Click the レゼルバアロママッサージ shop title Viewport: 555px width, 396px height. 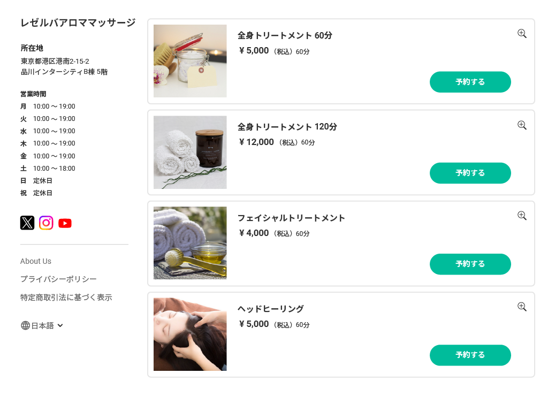78,23
